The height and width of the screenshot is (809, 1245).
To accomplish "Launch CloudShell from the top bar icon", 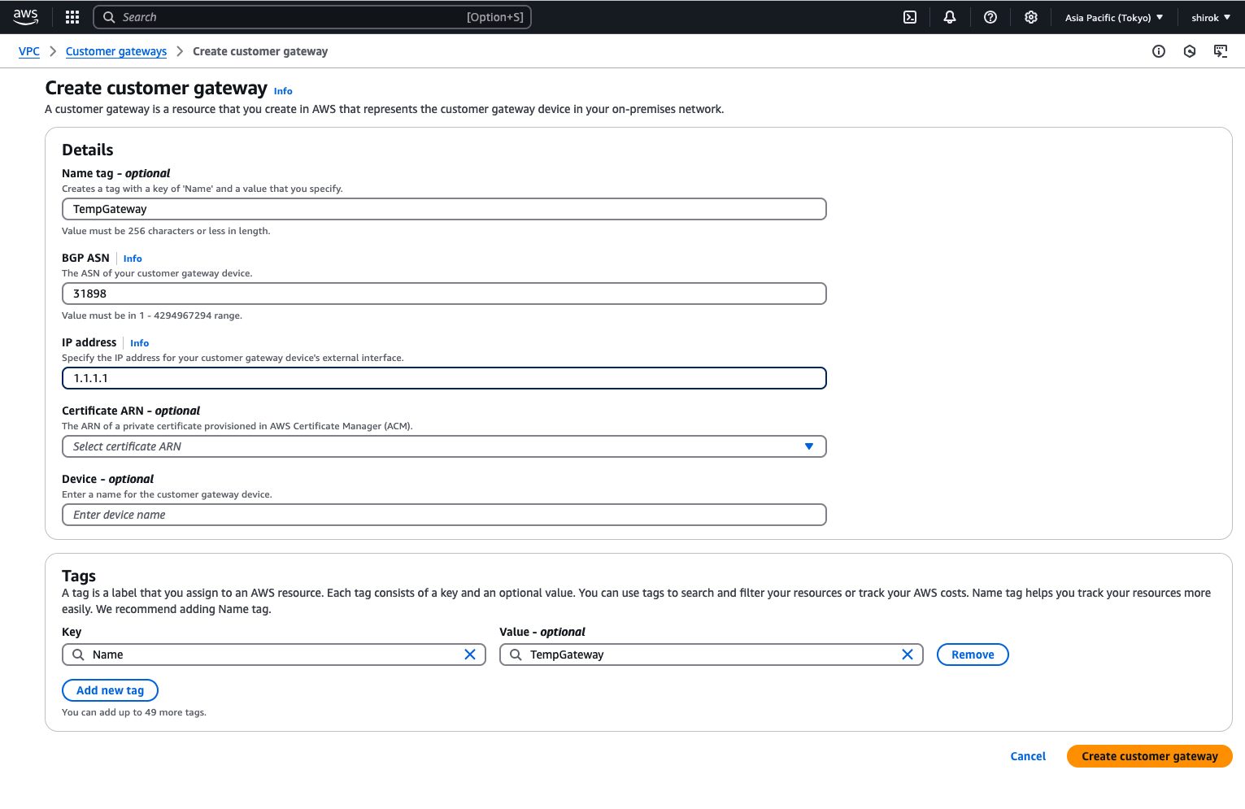I will coord(910,17).
